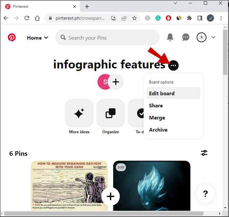229x217 pixels.
Task: Invite collaborators with the plus button
Action: point(116,82)
